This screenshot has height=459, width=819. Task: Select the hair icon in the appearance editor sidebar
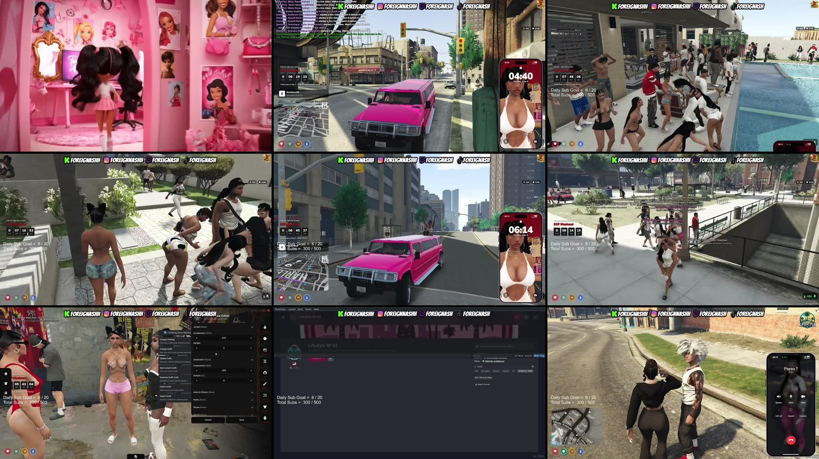(x=265, y=373)
